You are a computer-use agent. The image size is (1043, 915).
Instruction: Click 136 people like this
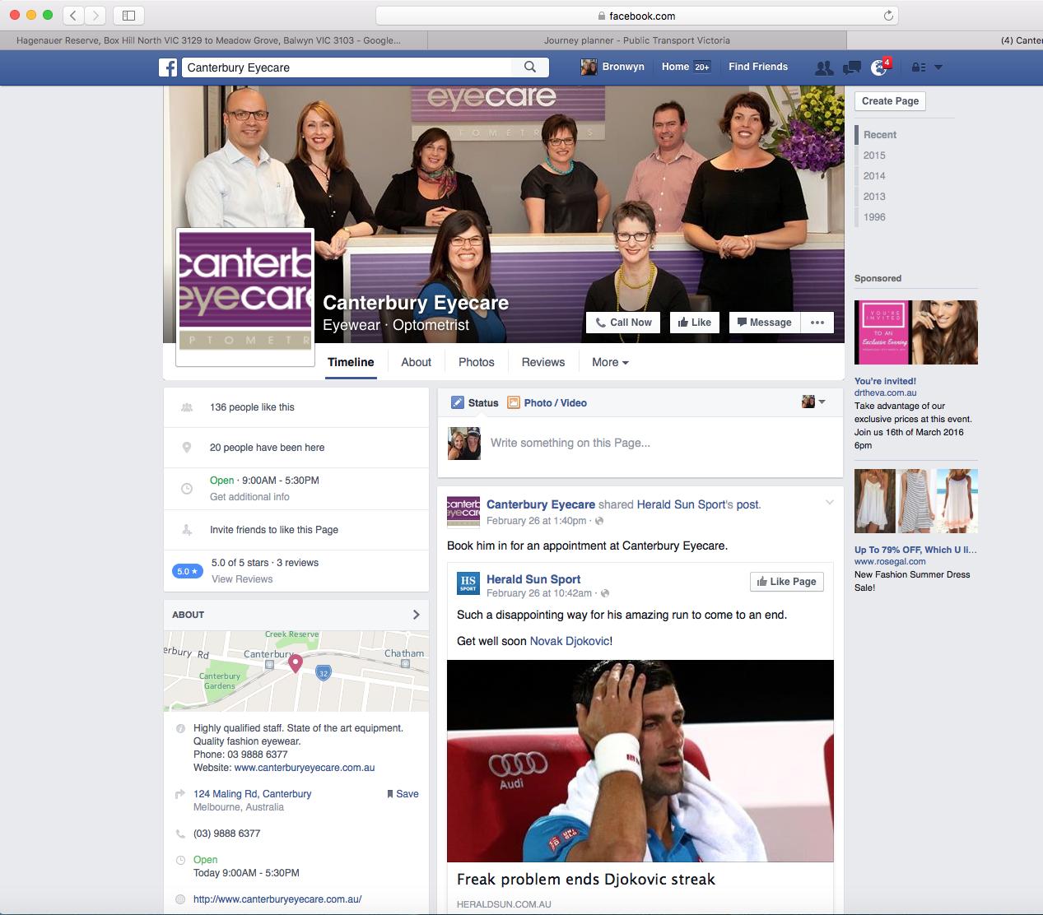pos(252,407)
